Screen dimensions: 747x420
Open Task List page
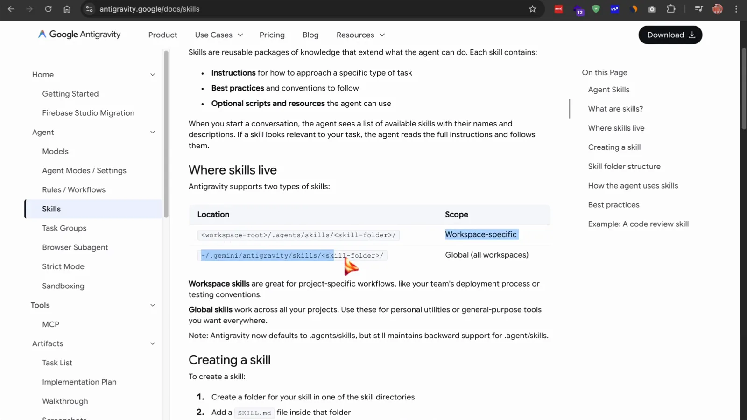(57, 363)
